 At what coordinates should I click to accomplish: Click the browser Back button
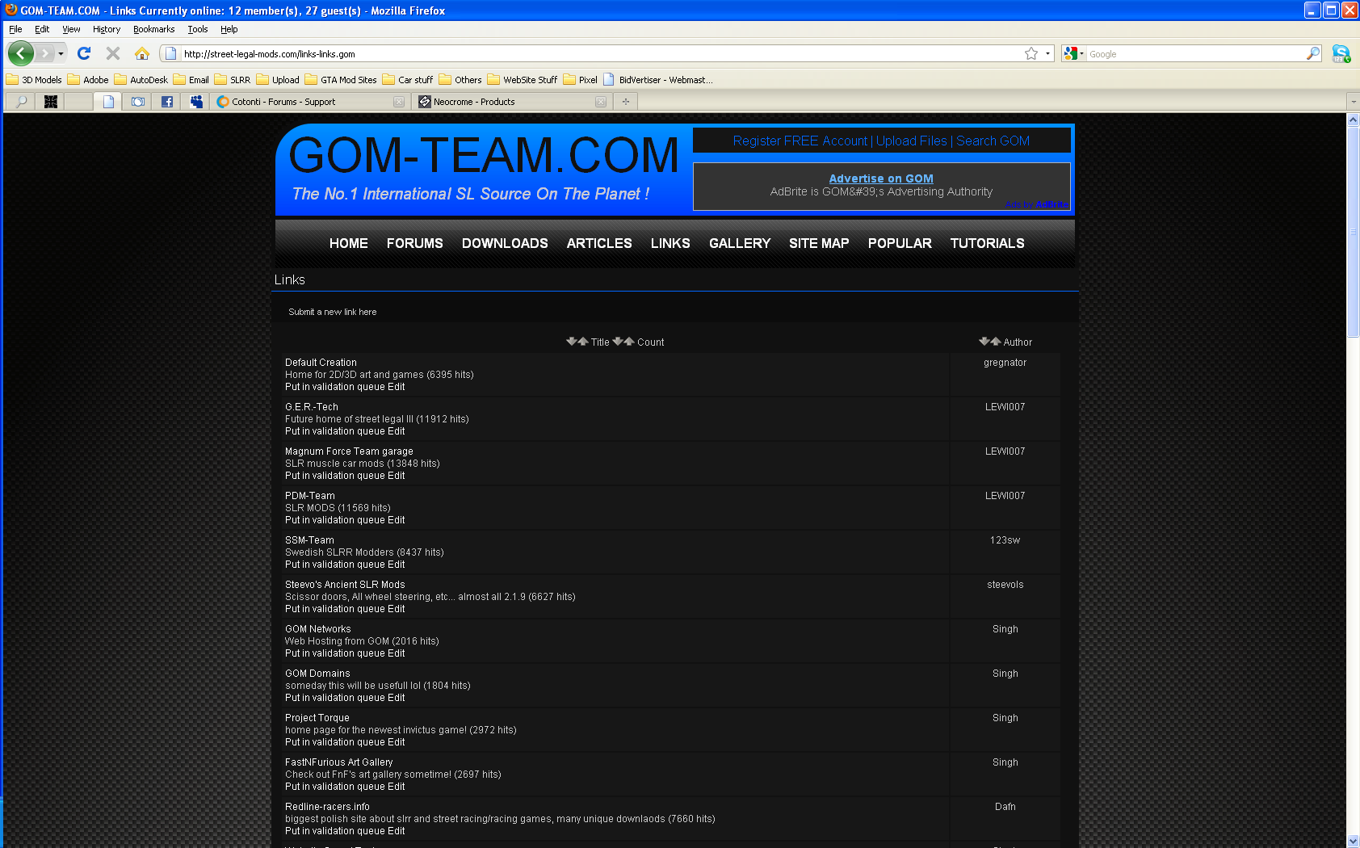coord(21,53)
